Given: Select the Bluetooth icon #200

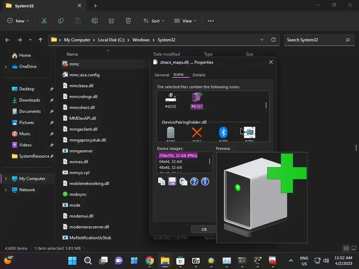Looking at the screenshot, I should click(x=223, y=134).
